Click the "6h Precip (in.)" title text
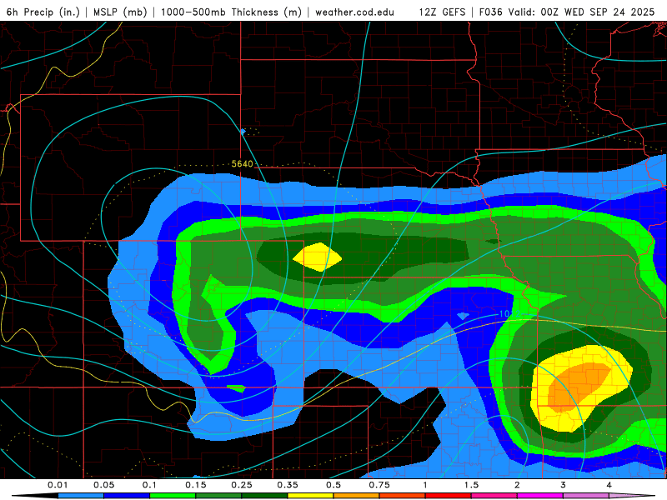Viewport: 667px width, 500px height. click(43, 12)
